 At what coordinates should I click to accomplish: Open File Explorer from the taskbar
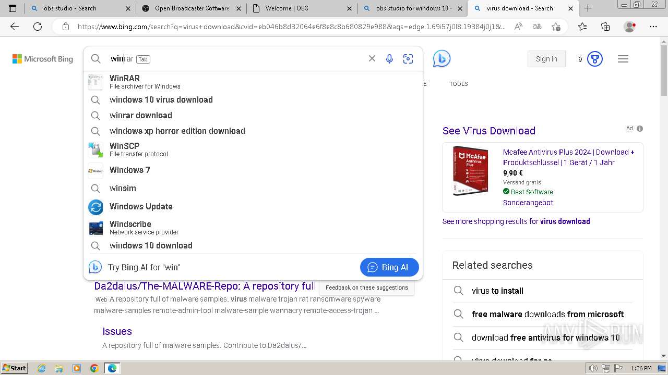point(59,368)
